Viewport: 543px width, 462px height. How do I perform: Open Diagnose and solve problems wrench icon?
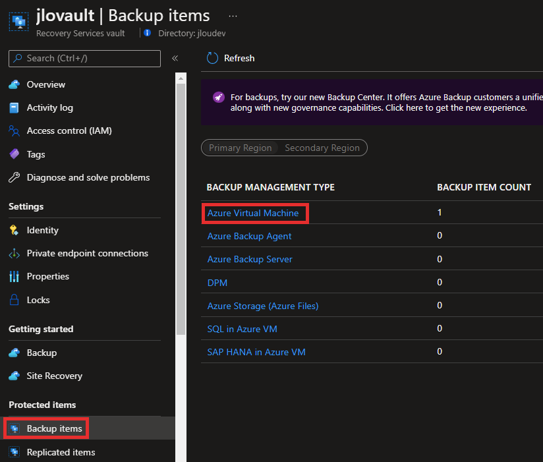[x=14, y=177]
